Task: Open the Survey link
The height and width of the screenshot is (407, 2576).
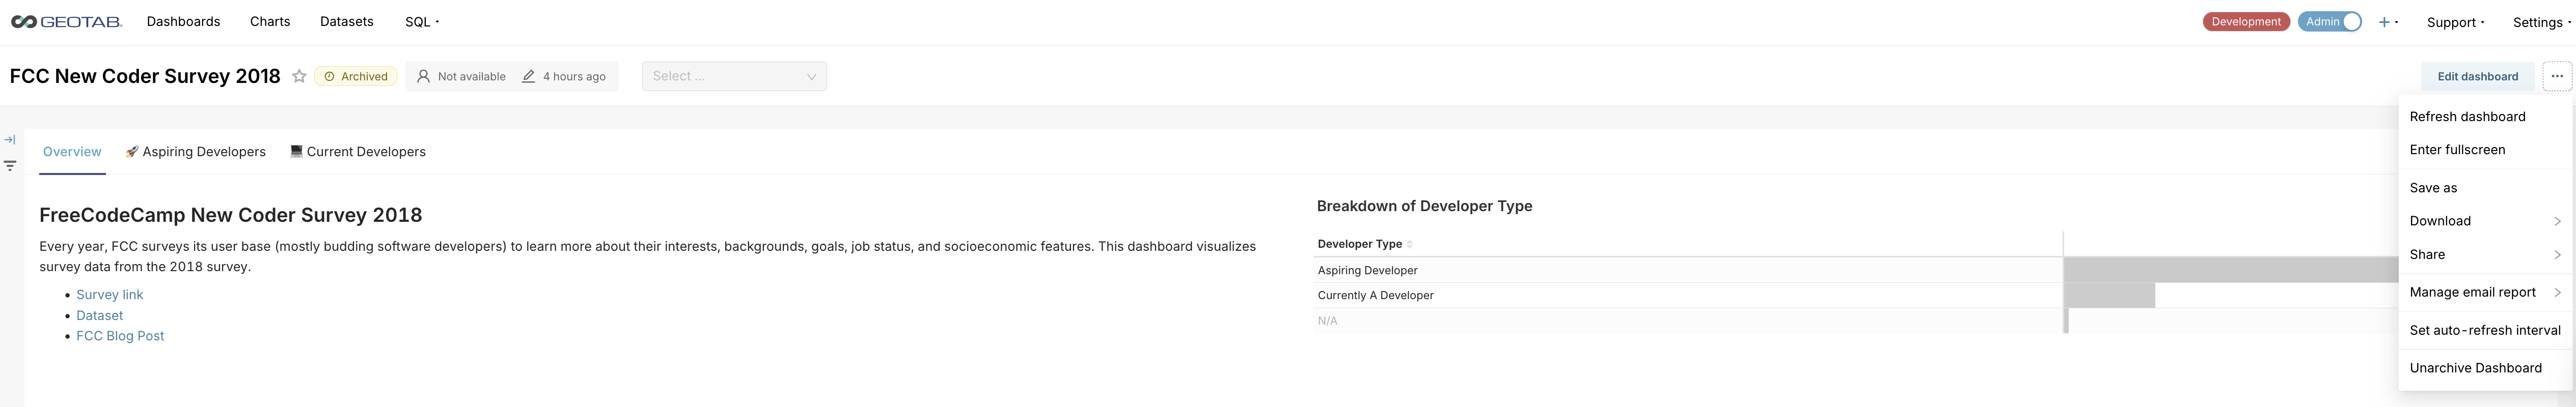Action: coord(110,295)
